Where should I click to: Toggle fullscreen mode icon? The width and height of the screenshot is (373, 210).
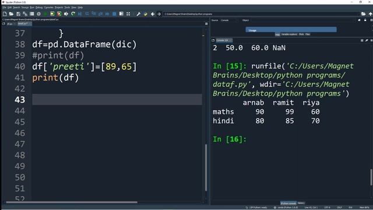click(128, 14)
